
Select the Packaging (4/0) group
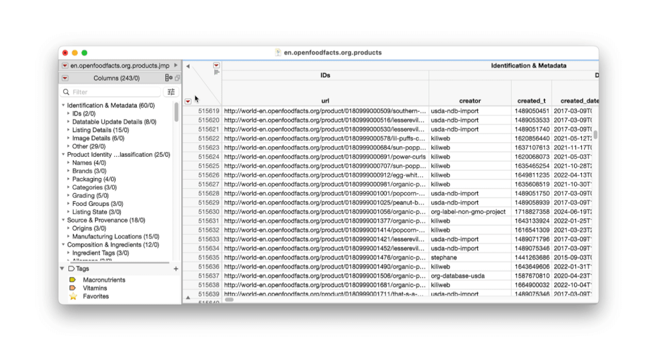coord(94,179)
